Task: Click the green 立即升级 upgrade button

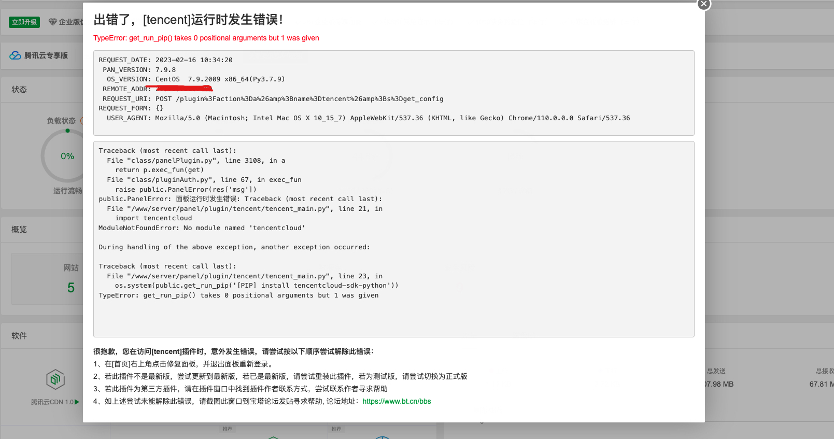Action: [x=24, y=22]
